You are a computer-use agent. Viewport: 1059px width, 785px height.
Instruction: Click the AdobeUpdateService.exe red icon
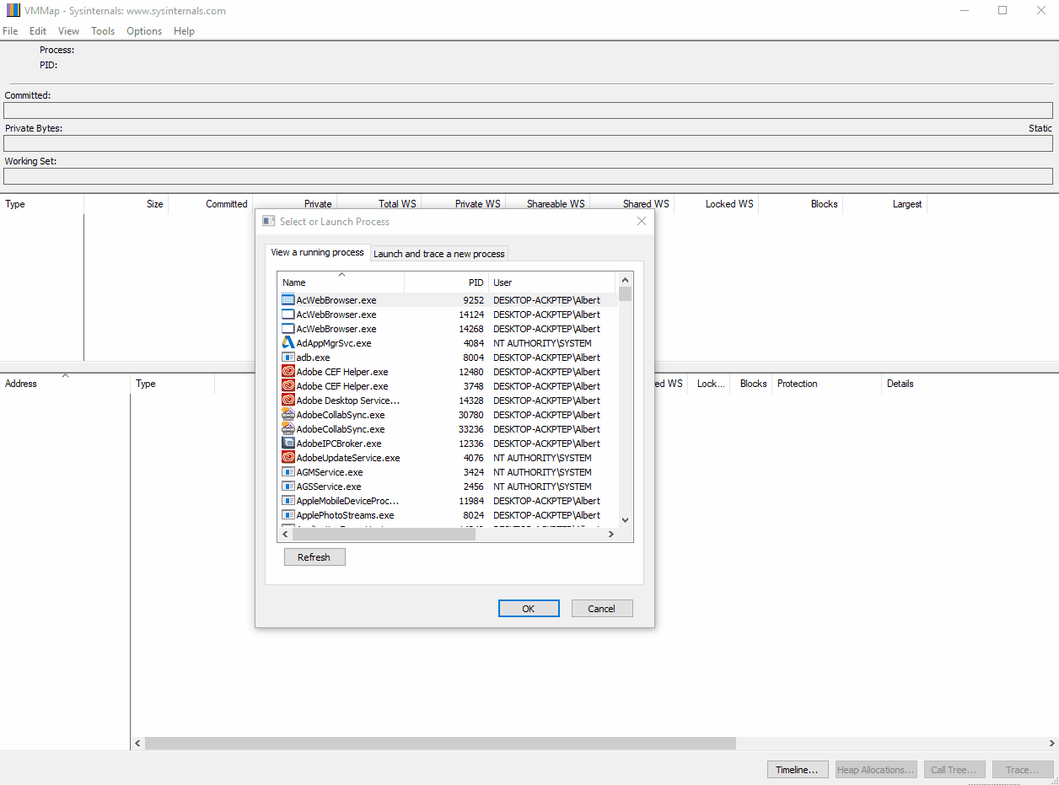point(288,458)
